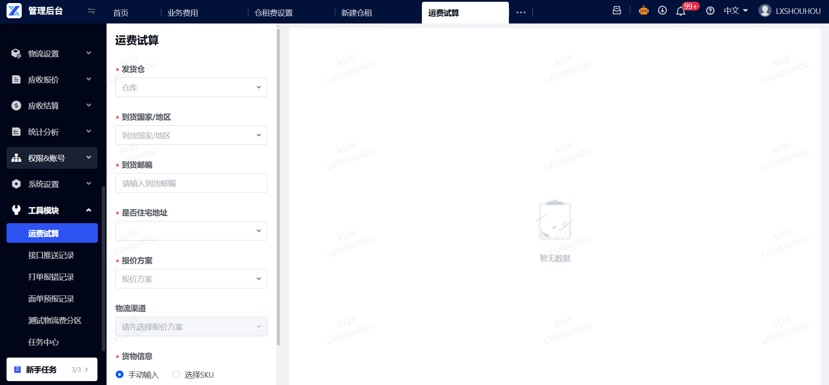This screenshot has width=829, height=385.
Task: Collapse the 工具模块 menu
Action: click(52, 210)
